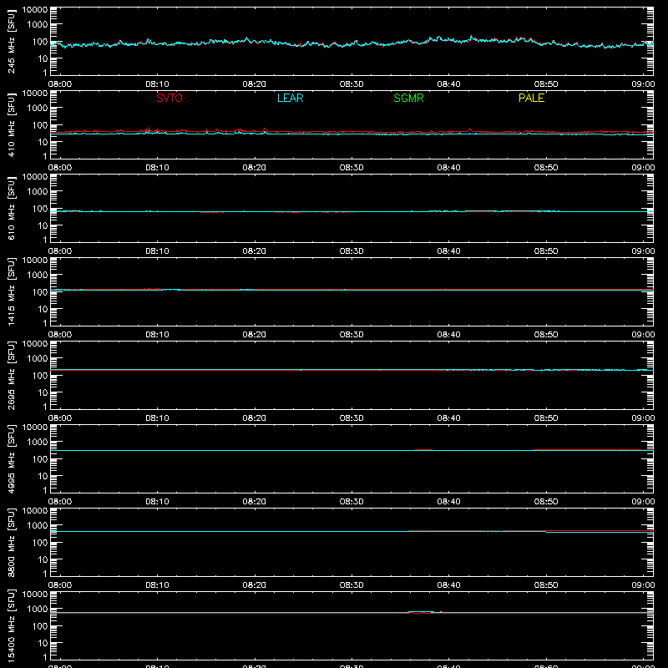Click 09:00 tick under the 2695 MHz plot
Image resolution: width=668 pixels, height=668 pixels.
[x=643, y=418]
